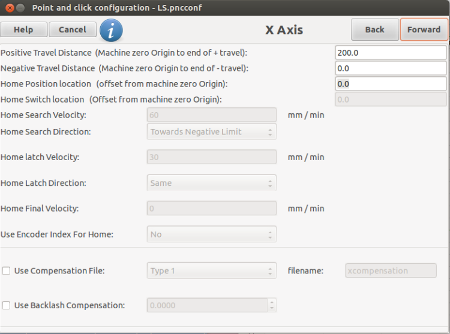
Task: Click the blue info icon
Action: click(111, 31)
